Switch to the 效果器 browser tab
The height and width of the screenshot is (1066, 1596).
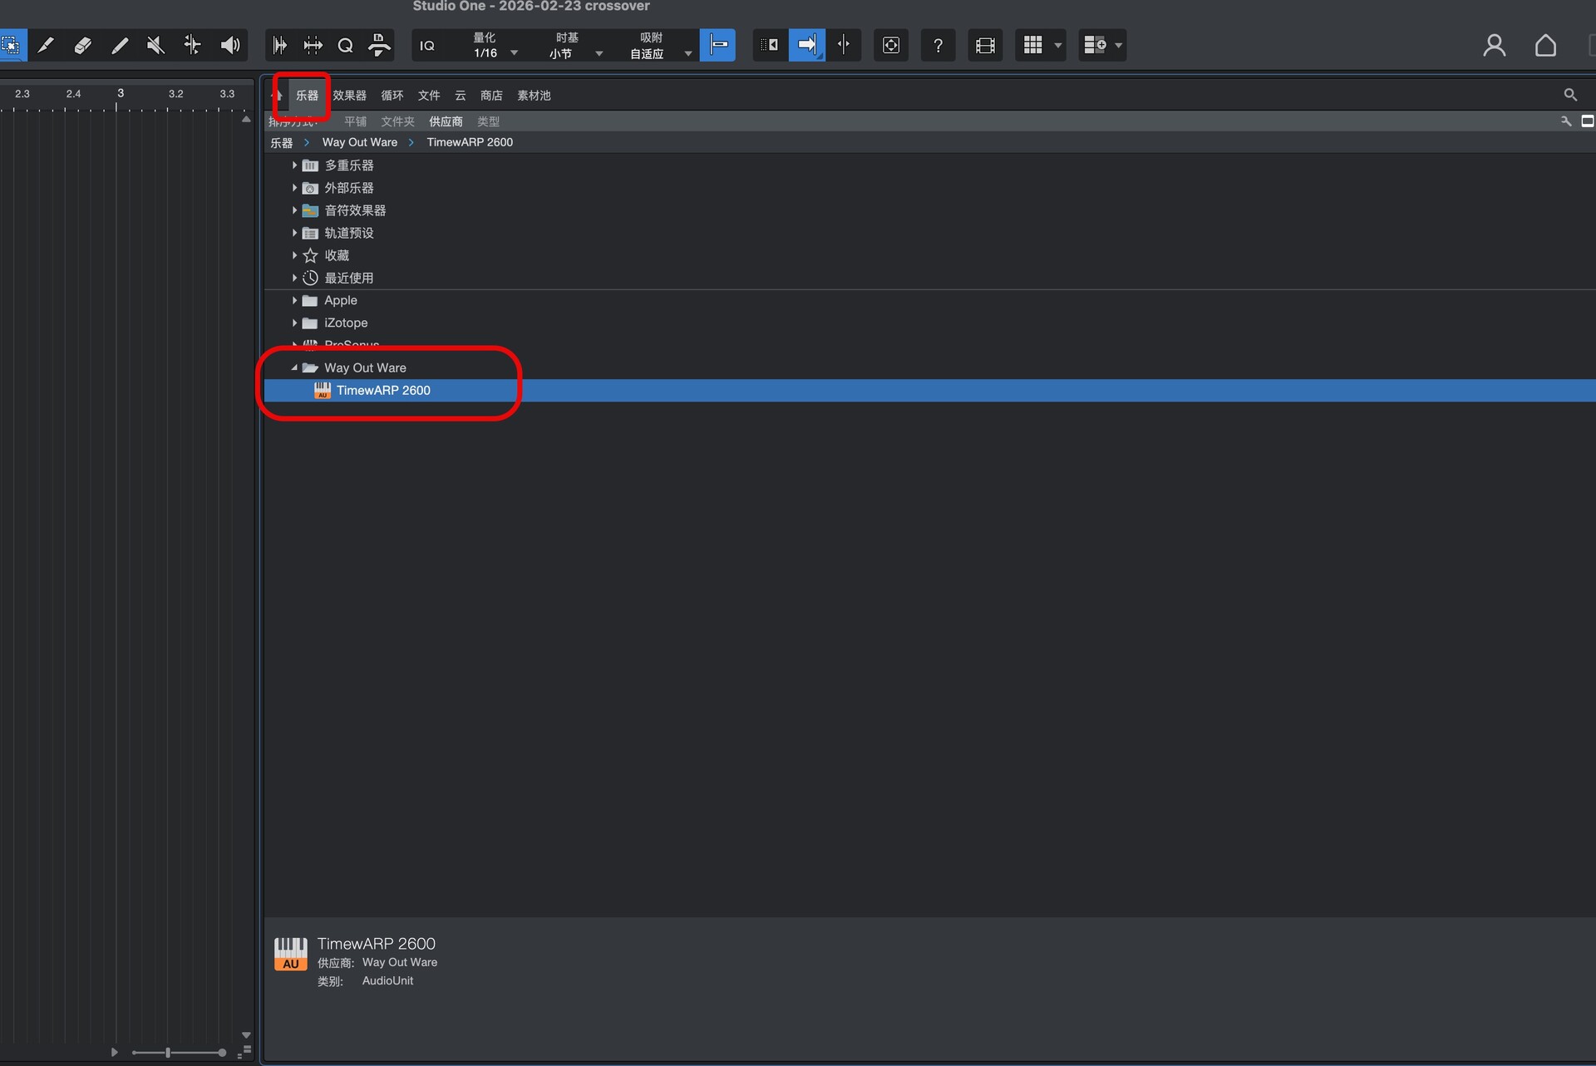(x=349, y=96)
